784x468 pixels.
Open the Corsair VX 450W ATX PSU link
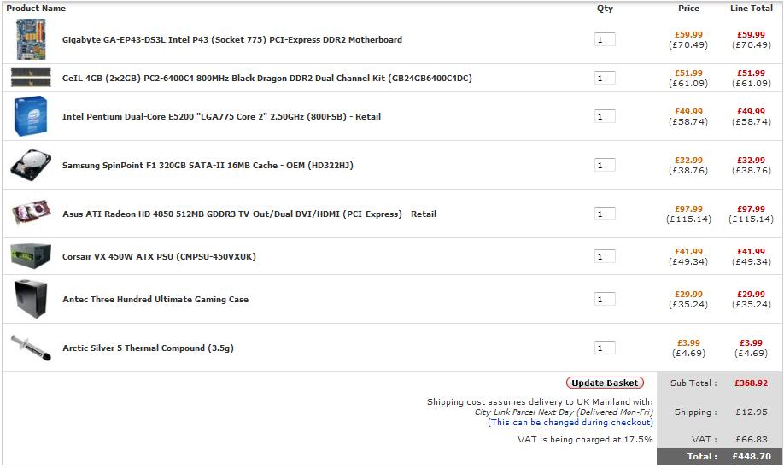[x=159, y=257]
